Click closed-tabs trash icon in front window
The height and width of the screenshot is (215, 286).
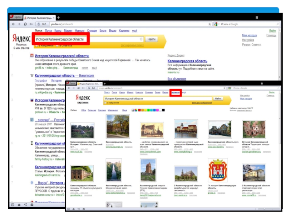262,83
